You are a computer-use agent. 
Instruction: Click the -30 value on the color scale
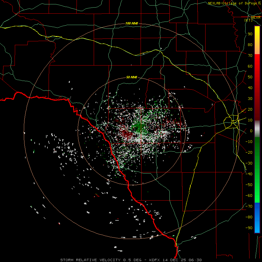pyautogui.click(x=249, y=163)
